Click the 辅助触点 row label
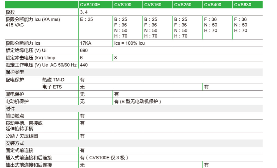Image resolution: width=277 pixels, height=168 pixels. coord(15,116)
